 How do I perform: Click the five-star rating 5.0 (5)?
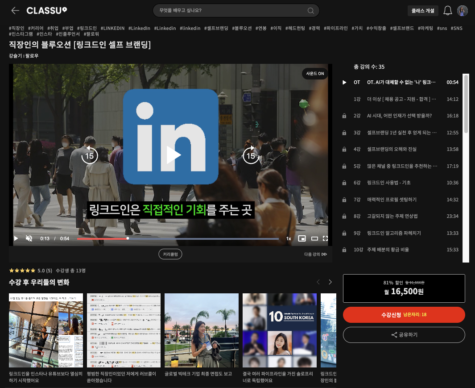[x=31, y=271]
